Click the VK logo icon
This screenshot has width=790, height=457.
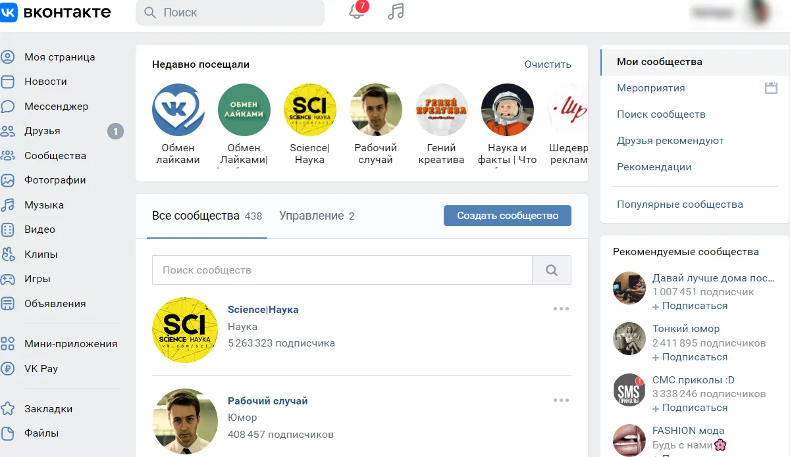tap(9, 12)
